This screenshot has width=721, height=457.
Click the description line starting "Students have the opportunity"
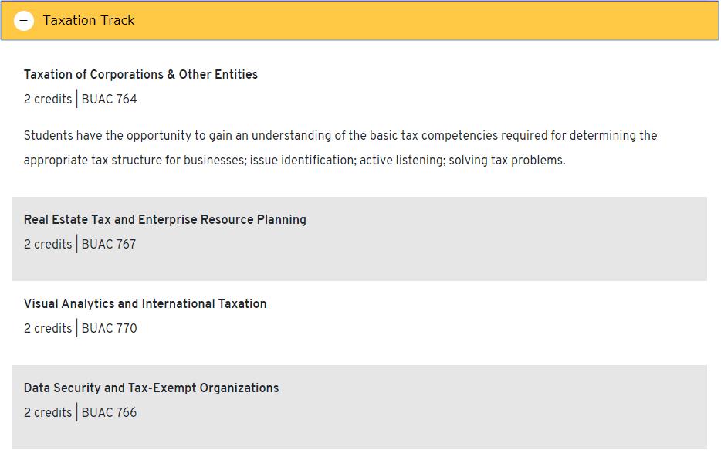(x=340, y=136)
